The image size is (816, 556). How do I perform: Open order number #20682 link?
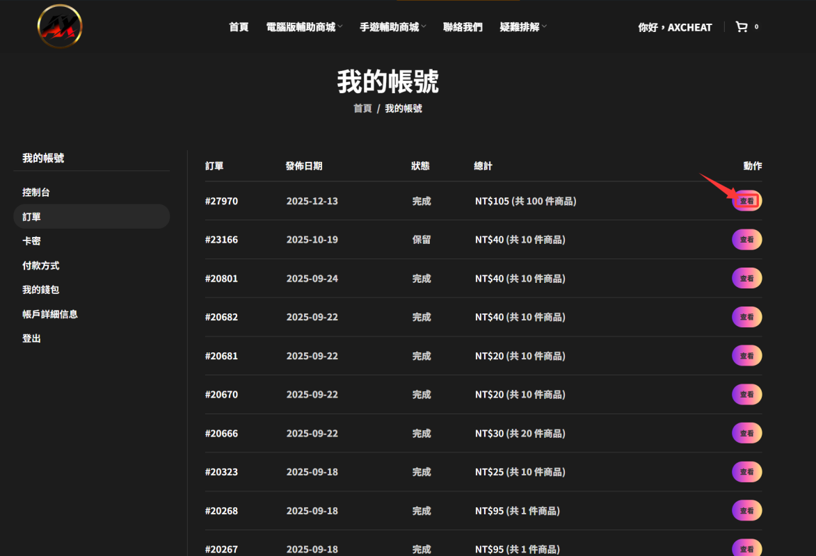(x=221, y=318)
